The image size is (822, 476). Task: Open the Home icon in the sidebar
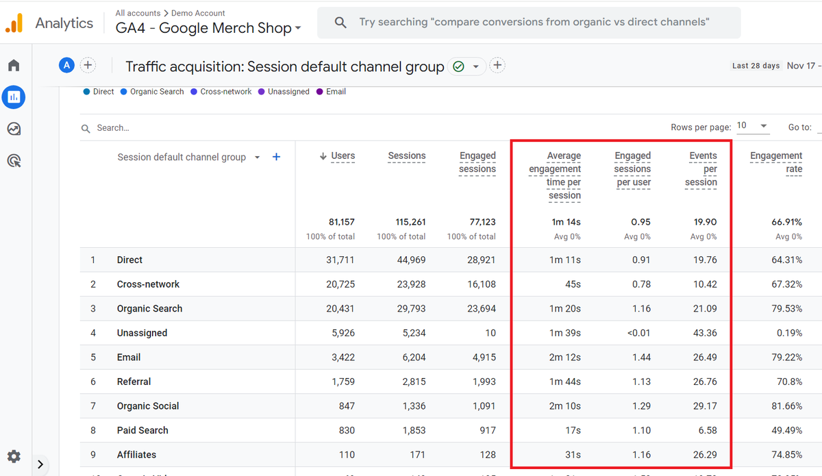click(14, 64)
